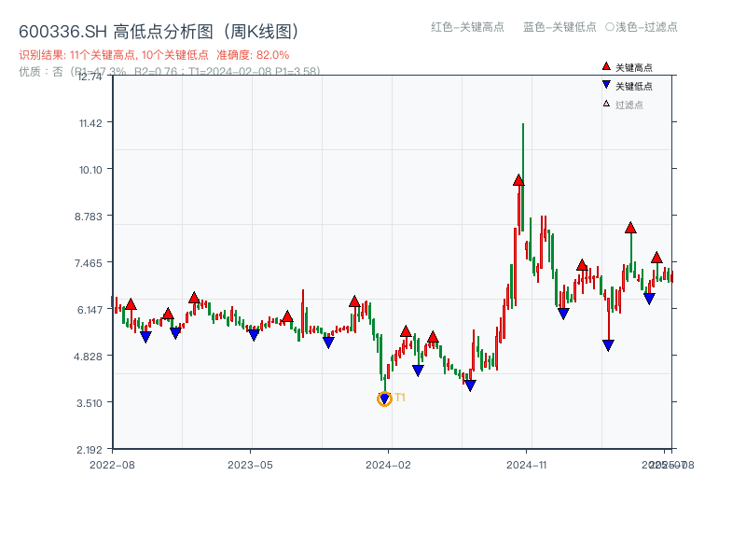The height and width of the screenshot is (560, 746).
Task: Click the highest red triangle, near the 10.10 level
Action: [518, 180]
